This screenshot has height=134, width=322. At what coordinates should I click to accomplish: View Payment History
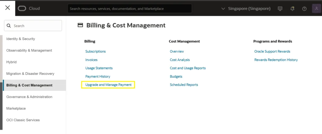97,76
